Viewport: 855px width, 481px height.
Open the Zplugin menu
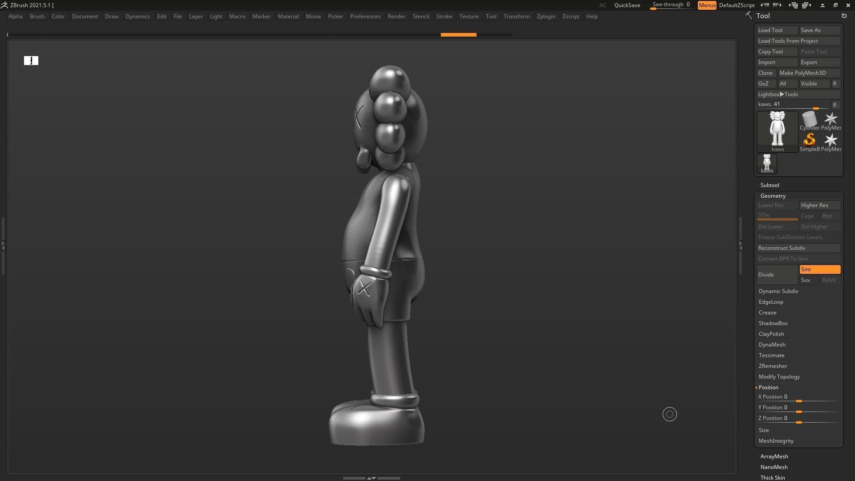[x=546, y=16]
